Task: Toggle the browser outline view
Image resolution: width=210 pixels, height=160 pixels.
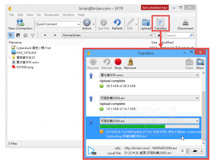Action: click(x=11, y=35)
